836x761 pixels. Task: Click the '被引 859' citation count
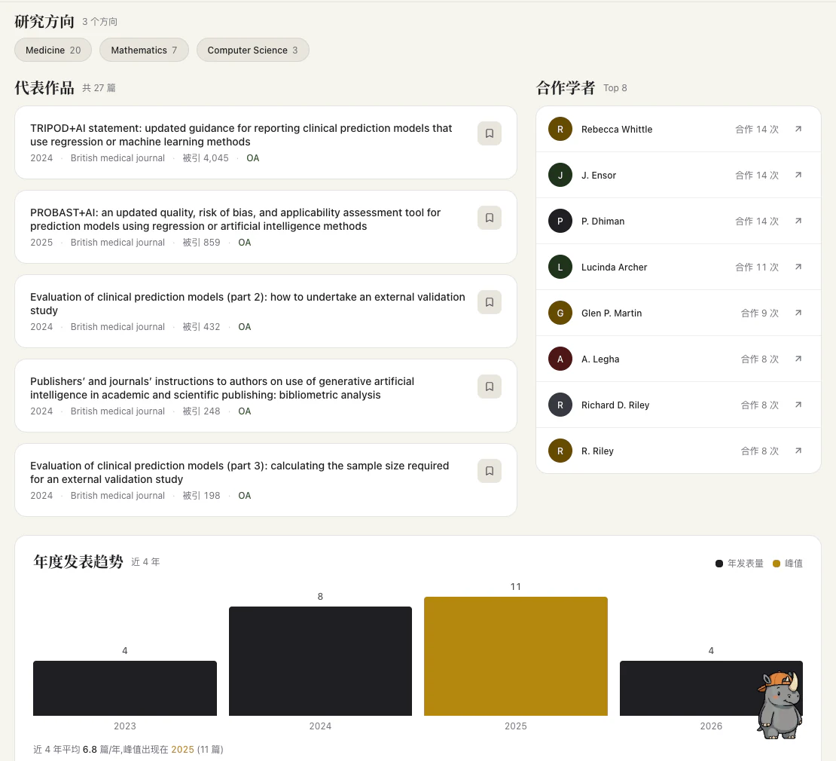202,242
